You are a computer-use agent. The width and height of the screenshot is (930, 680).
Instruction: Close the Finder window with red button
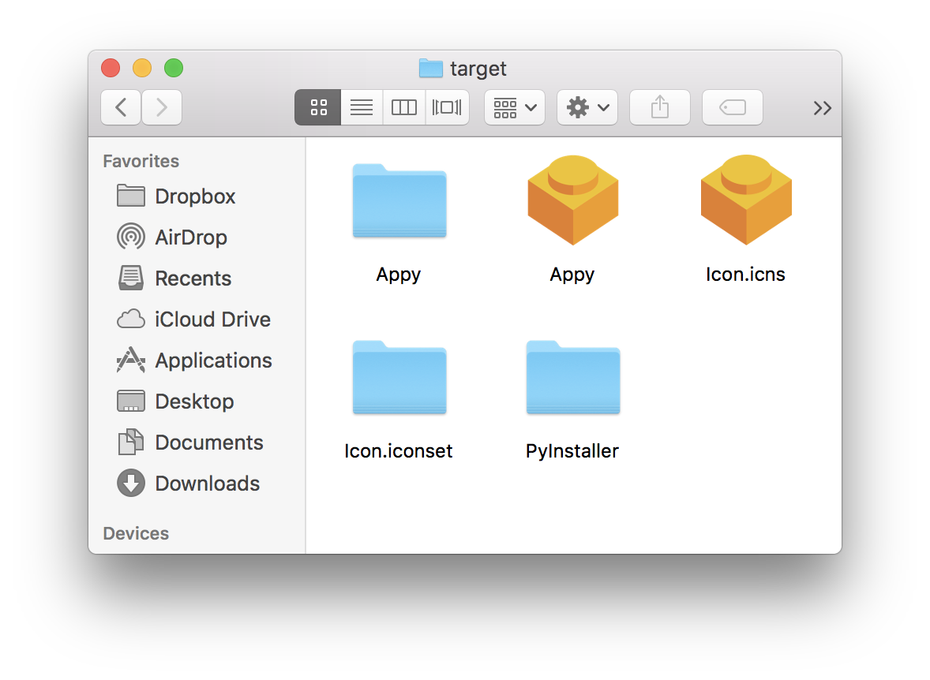(111, 68)
